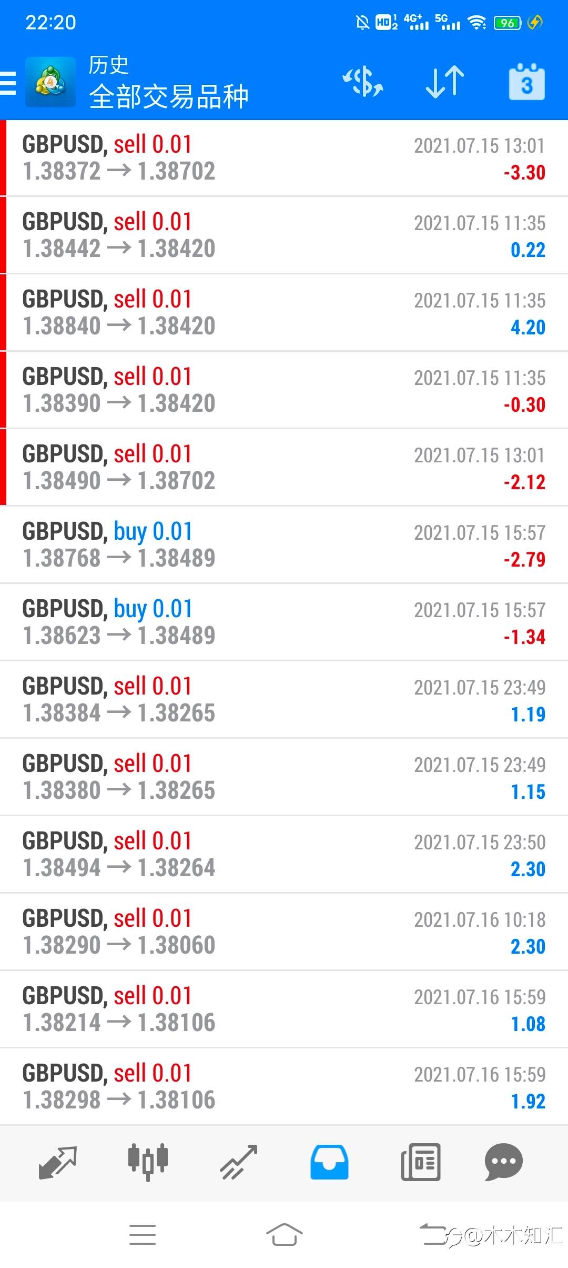Open GBPUSD sell trade with -3.30 loss
Image resolution: width=568 pixels, height=1268 pixels.
pos(284,158)
